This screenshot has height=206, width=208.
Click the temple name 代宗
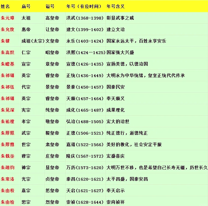coord(26,87)
